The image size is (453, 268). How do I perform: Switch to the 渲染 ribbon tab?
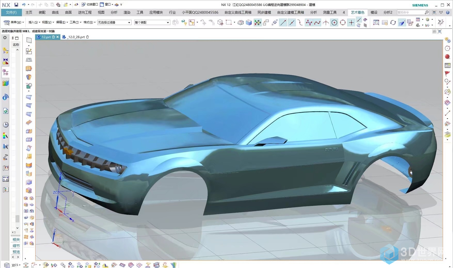[127, 12]
